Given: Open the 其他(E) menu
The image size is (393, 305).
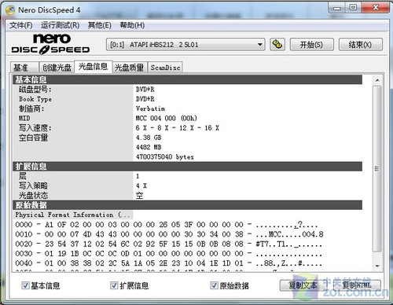Looking at the screenshot, I should click(x=100, y=25).
